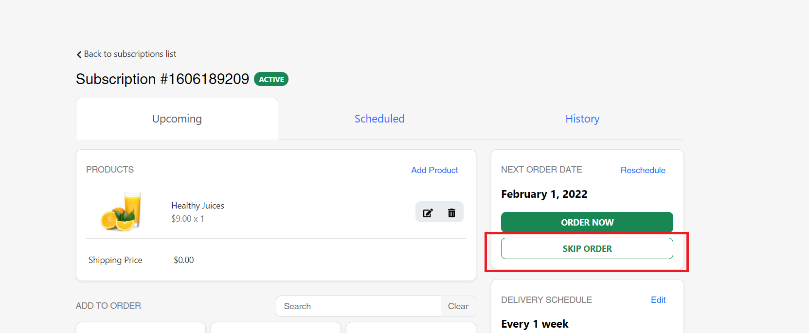Click the ADD TO ORDER heading

(108, 306)
